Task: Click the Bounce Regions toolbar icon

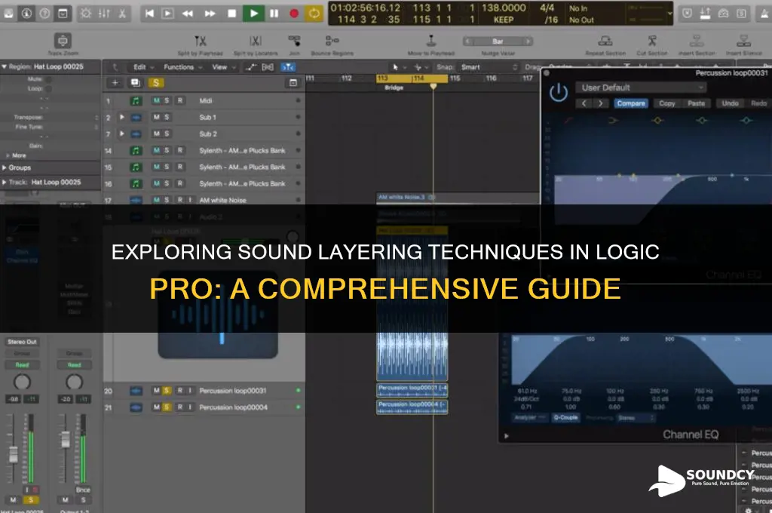Action: (x=332, y=41)
